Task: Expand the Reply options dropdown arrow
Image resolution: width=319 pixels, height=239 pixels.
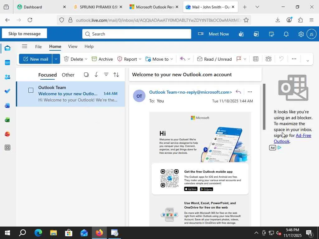Action: [189, 59]
